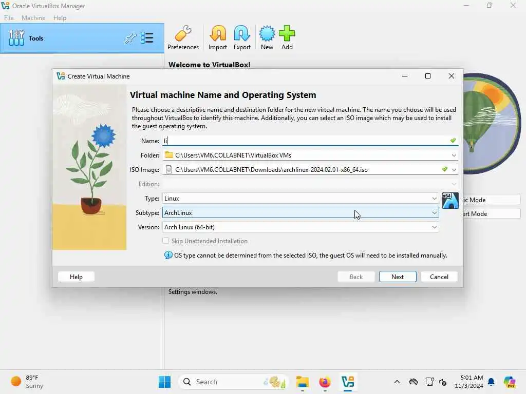This screenshot has height=394, width=526.
Task: Toggle Skip Unattended Installation checkbox
Action: pyautogui.click(x=166, y=241)
